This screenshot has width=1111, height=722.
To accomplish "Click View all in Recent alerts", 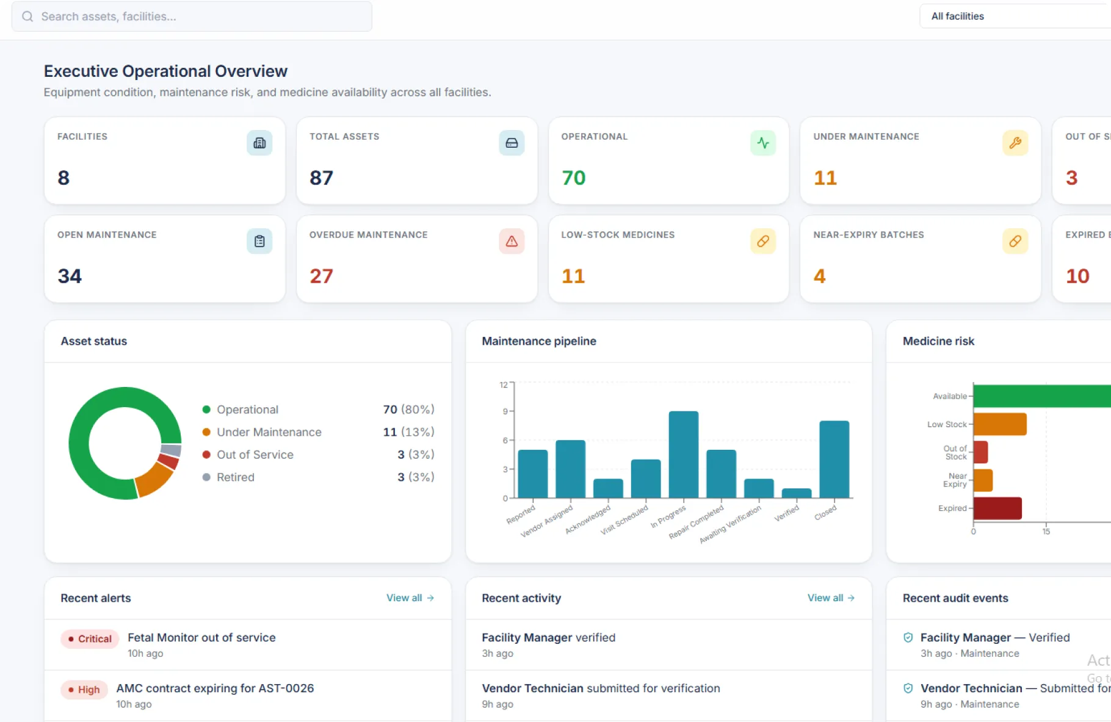I will pyautogui.click(x=404, y=598).
